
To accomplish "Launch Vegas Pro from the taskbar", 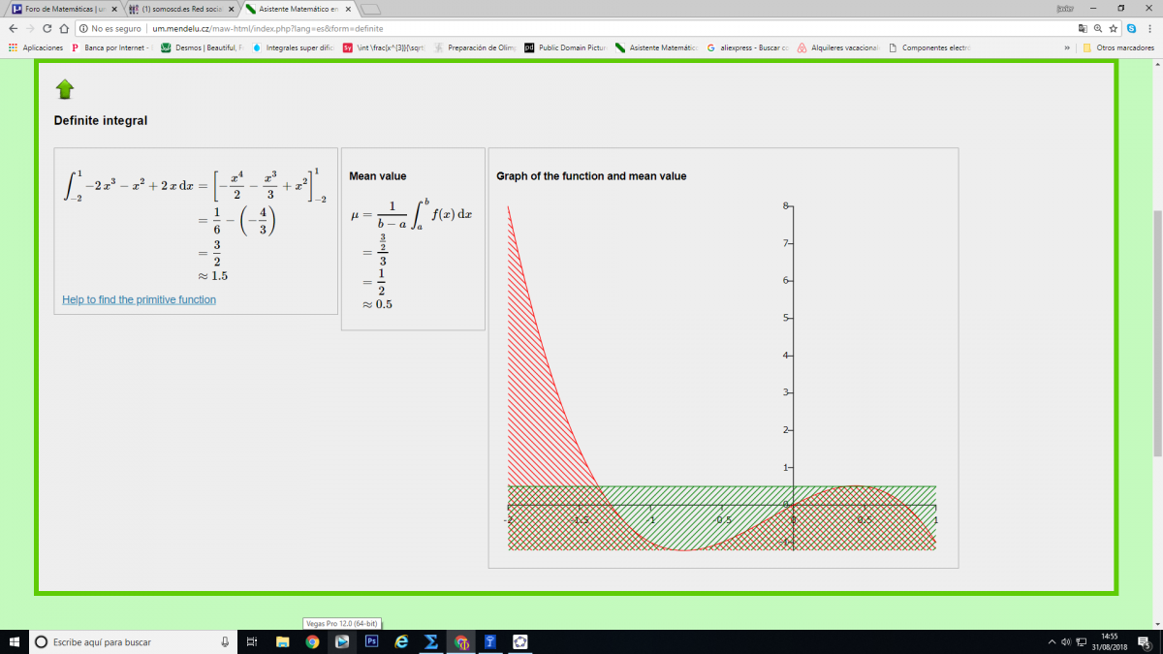I will 341,641.
